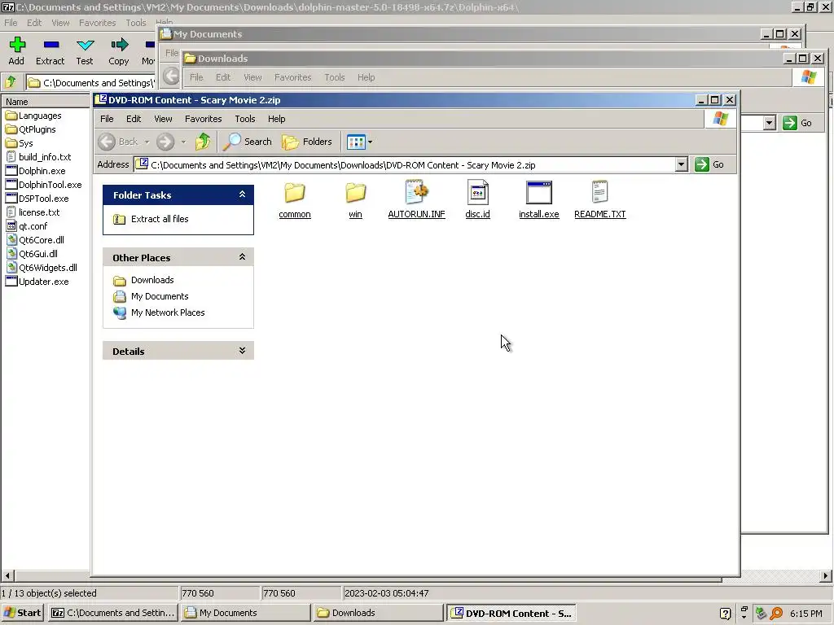
Task: Toggle the Folders pane button
Action: tap(307, 142)
